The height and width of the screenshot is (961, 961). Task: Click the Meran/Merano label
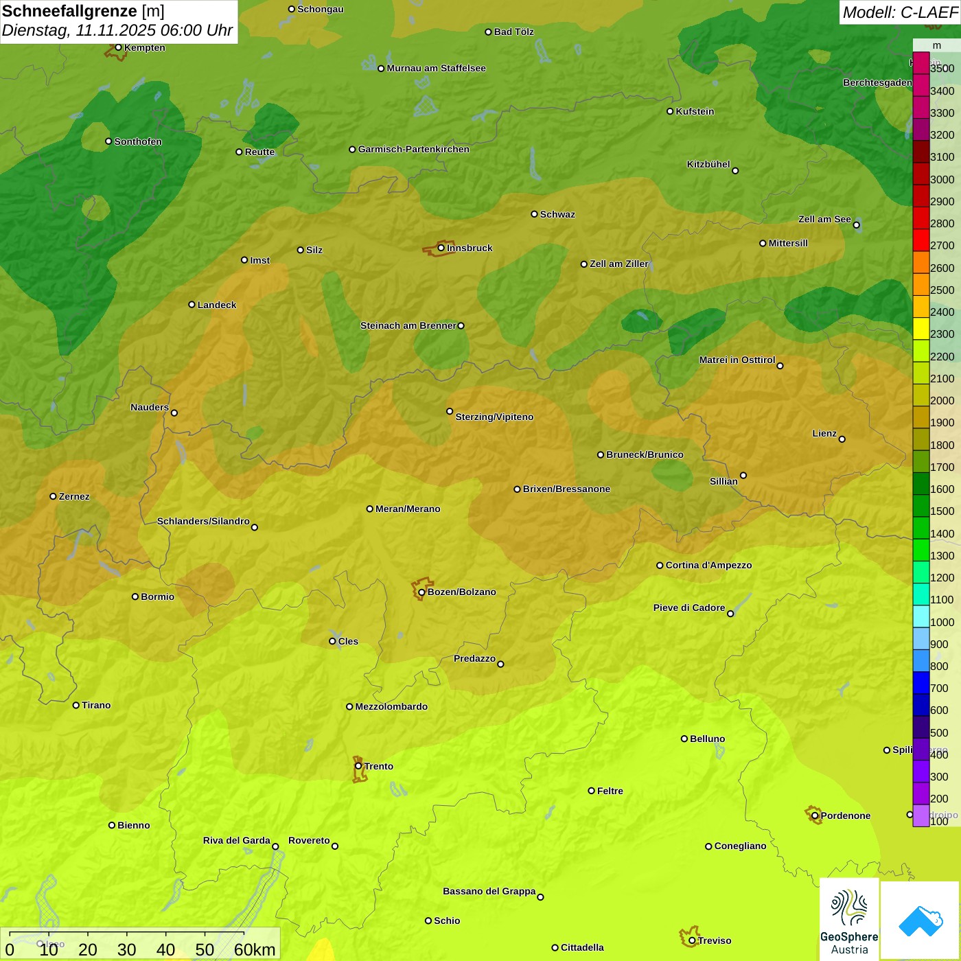pyautogui.click(x=408, y=509)
